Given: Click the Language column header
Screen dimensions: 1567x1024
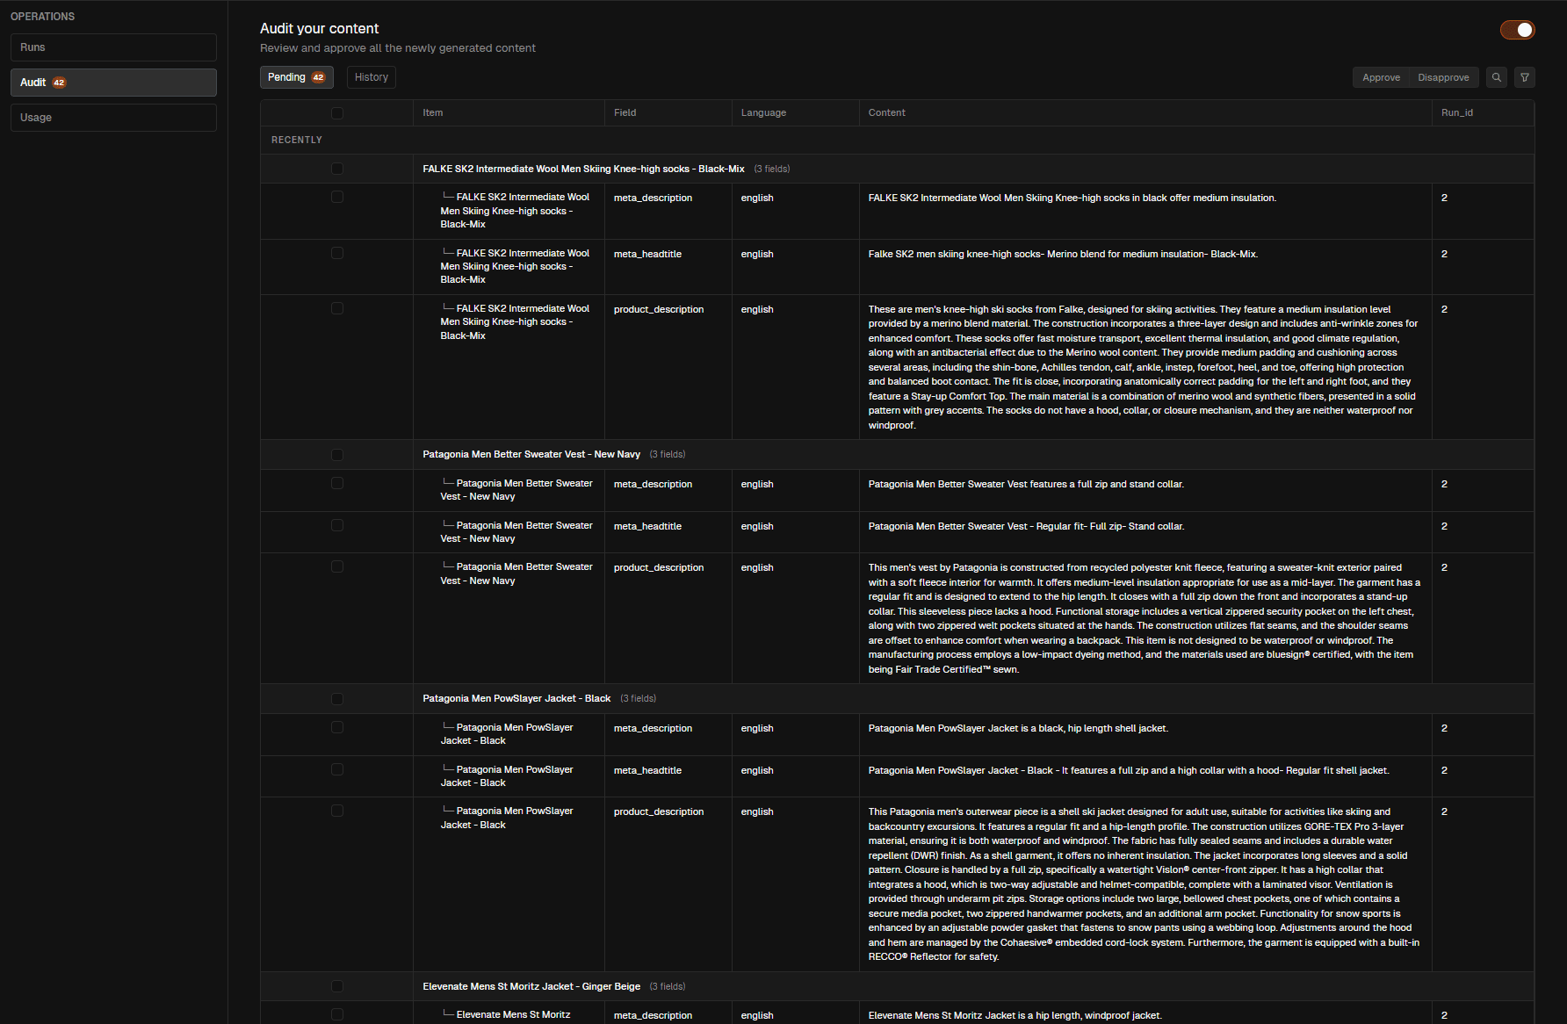Looking at the screenshot, I should tap(763, 112).
